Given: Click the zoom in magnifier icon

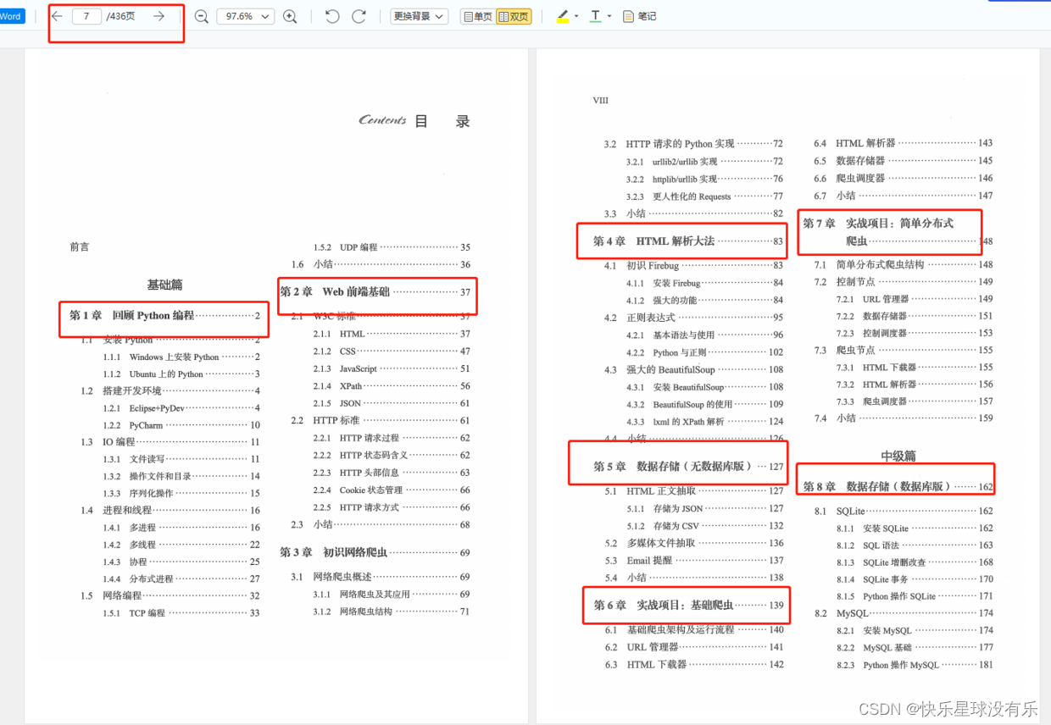Looking at the screenshot, I should point(290,16).
